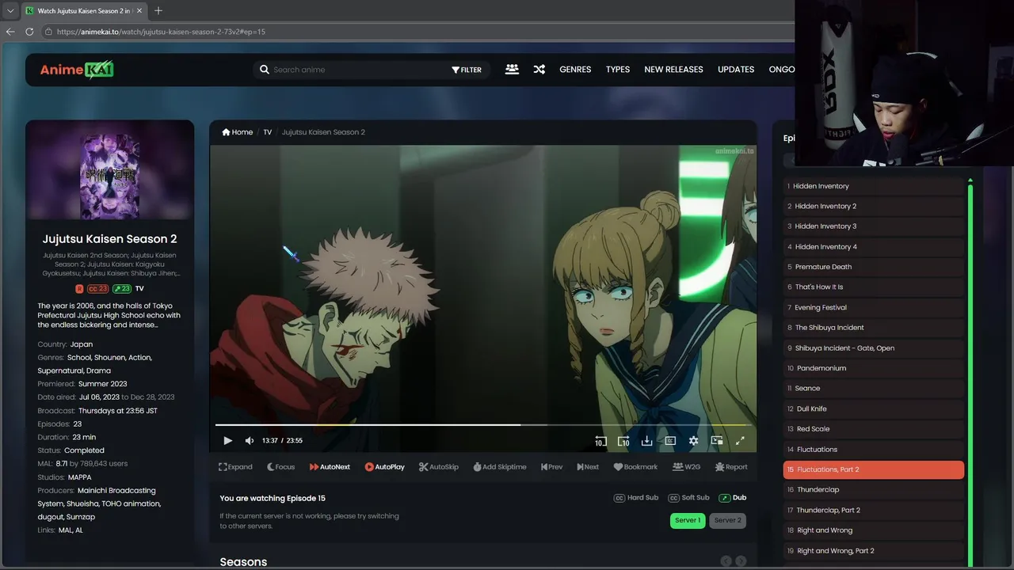The width and height of the screenshot is (1014, 570).
Task: Click the Jujutsu Kaisen poster thumbnail
Action: click(109, 177)
